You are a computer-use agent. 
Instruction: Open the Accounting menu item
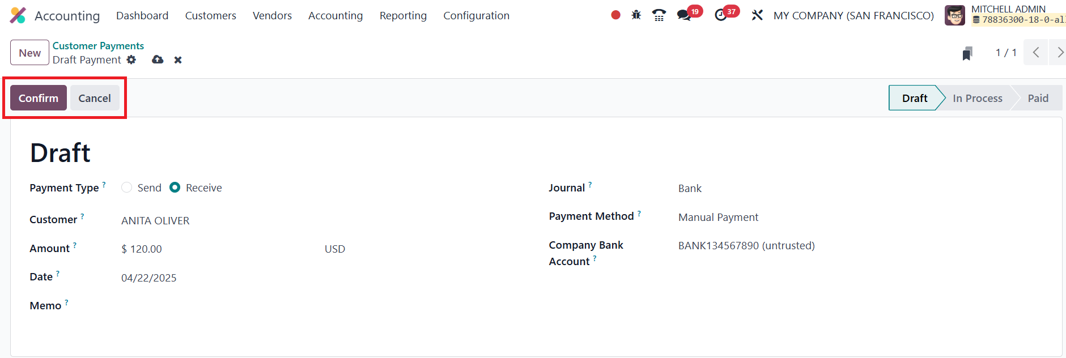coord(335,16)
